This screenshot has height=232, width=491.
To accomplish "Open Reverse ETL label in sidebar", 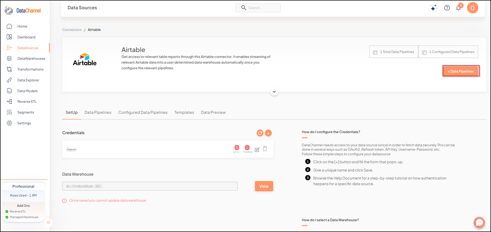I will coord(27,101).
